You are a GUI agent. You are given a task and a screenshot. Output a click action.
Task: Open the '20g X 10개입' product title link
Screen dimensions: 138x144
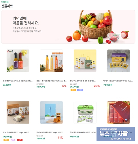pos(50,132)
